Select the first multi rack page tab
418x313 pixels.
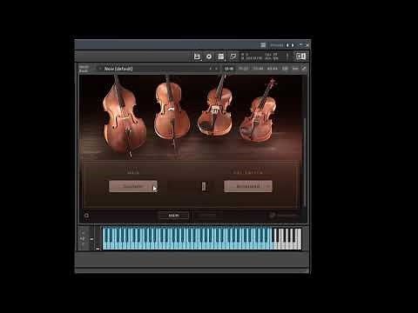pyautogui.click(x=229, y=69)
